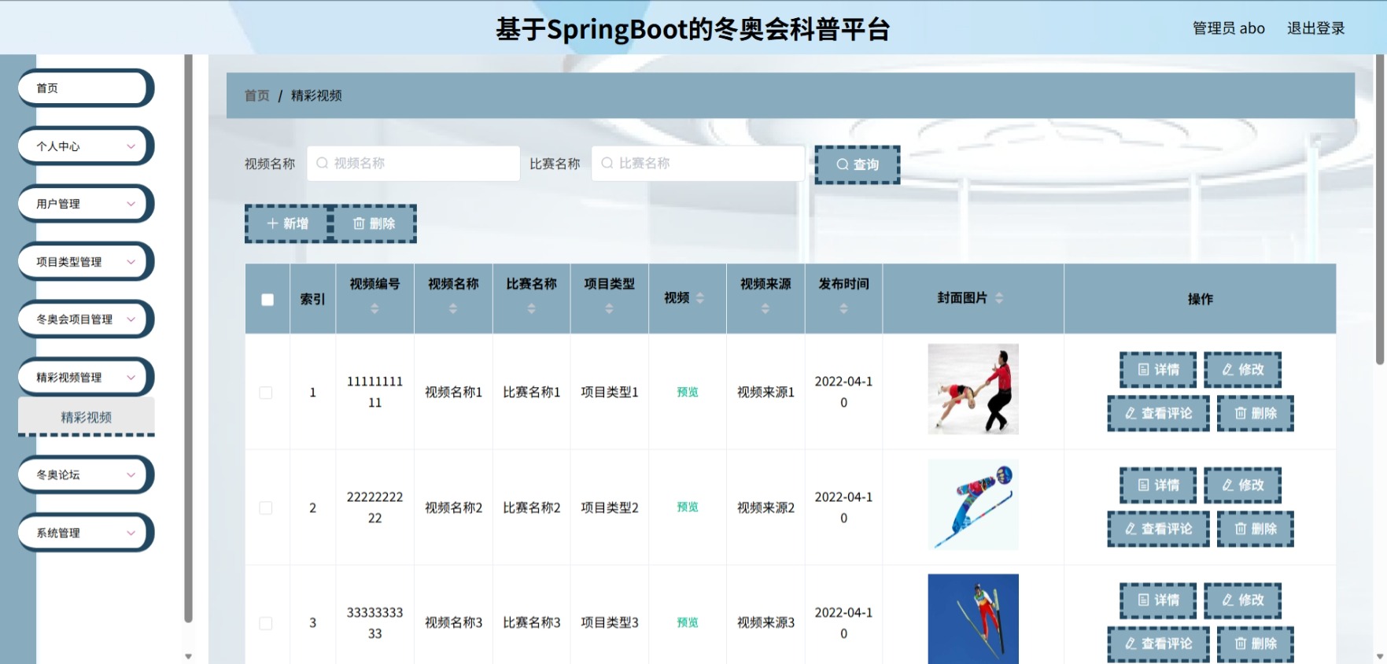1387x664 pixels.
Task: Select the 精彩视频 submenu item
Action: click(87, 417)
